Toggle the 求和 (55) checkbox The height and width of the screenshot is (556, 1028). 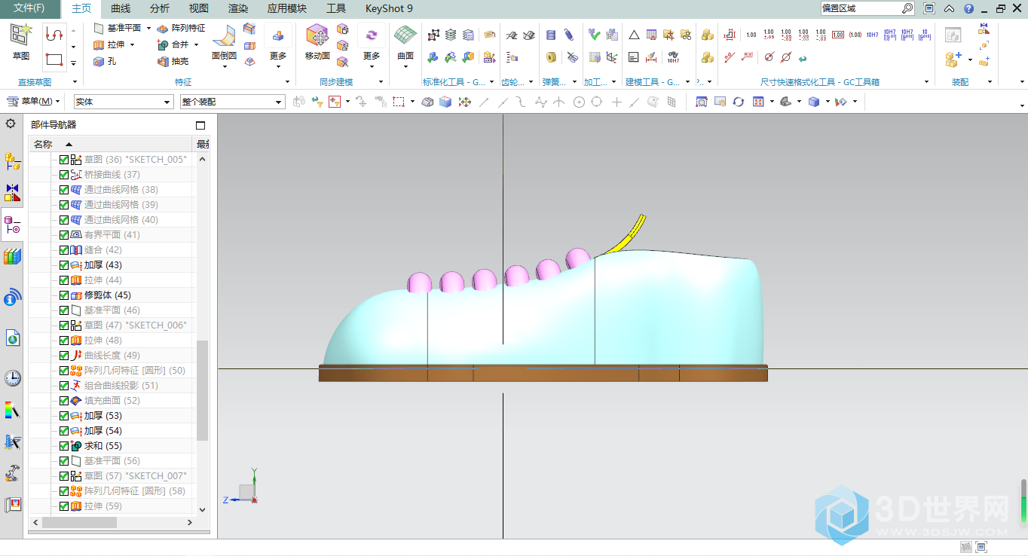(x=63, y=446)
